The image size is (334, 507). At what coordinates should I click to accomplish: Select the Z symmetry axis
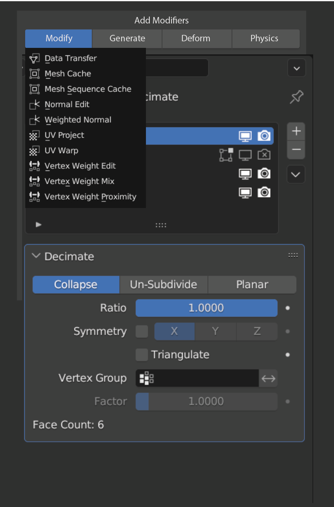[x=257, y=332]
